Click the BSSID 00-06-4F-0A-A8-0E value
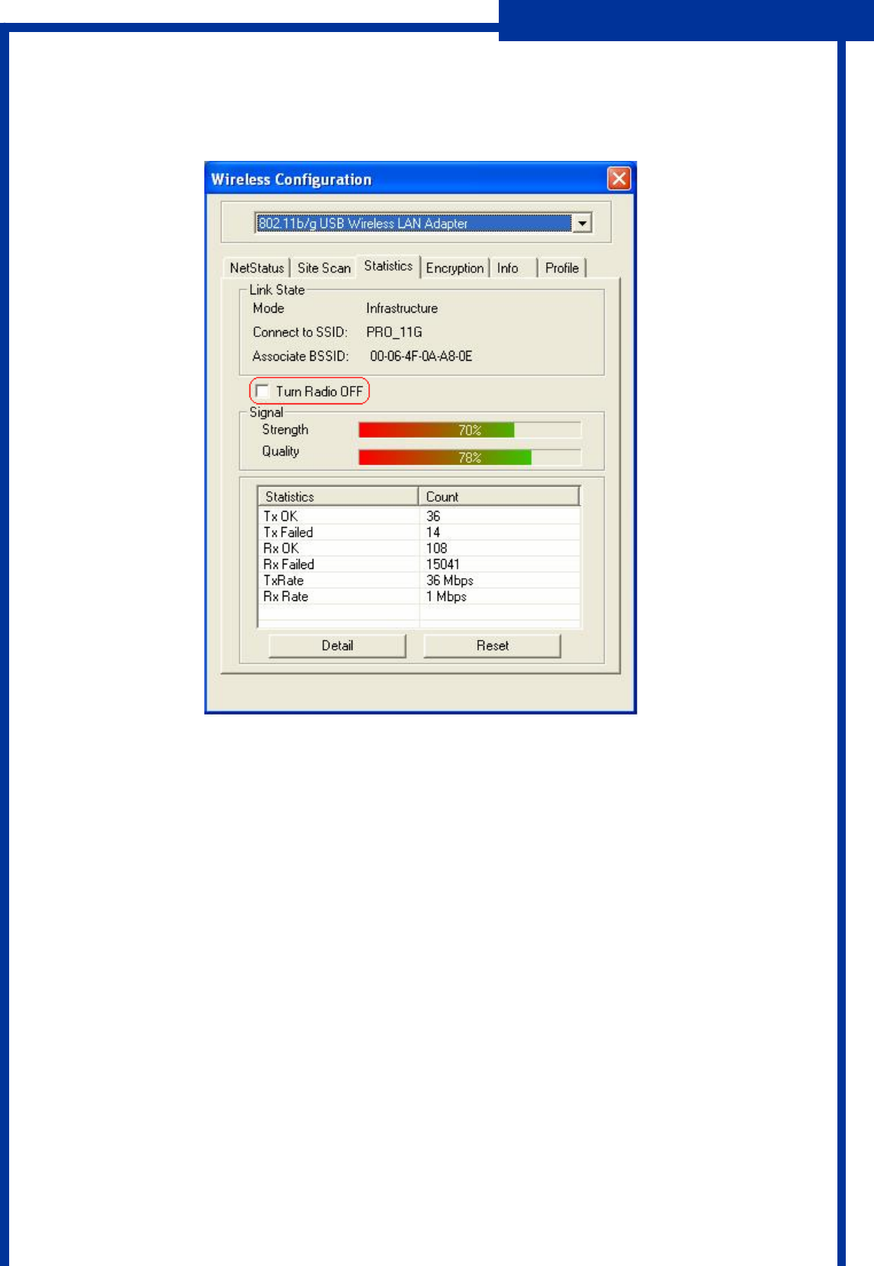The width and height of the screenshot is (874, 1266). click(421, 356)
